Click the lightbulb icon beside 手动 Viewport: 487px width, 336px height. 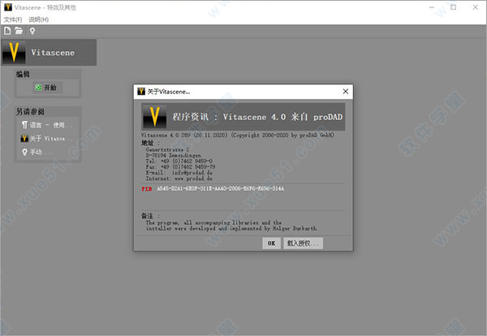[24, 152]
